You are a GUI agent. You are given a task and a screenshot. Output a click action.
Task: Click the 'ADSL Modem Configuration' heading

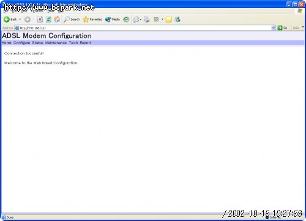(x=47, y=36)
